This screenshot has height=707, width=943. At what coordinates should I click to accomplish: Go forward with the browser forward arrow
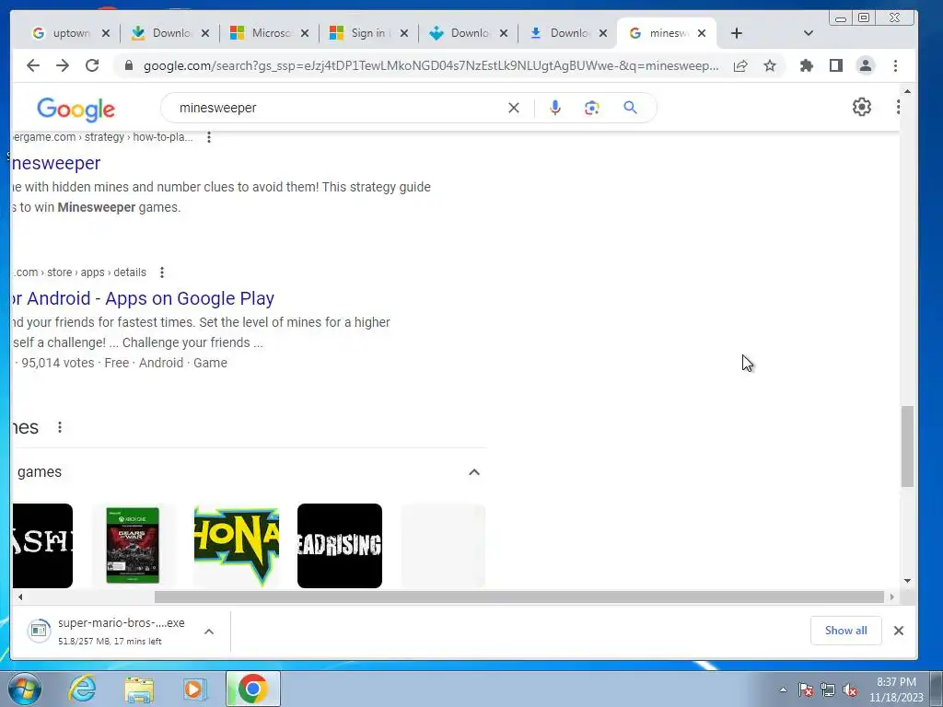tap(63, 65)
